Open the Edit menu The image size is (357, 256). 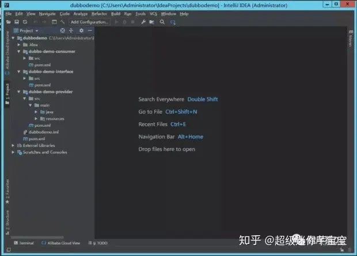click(19, 14)
